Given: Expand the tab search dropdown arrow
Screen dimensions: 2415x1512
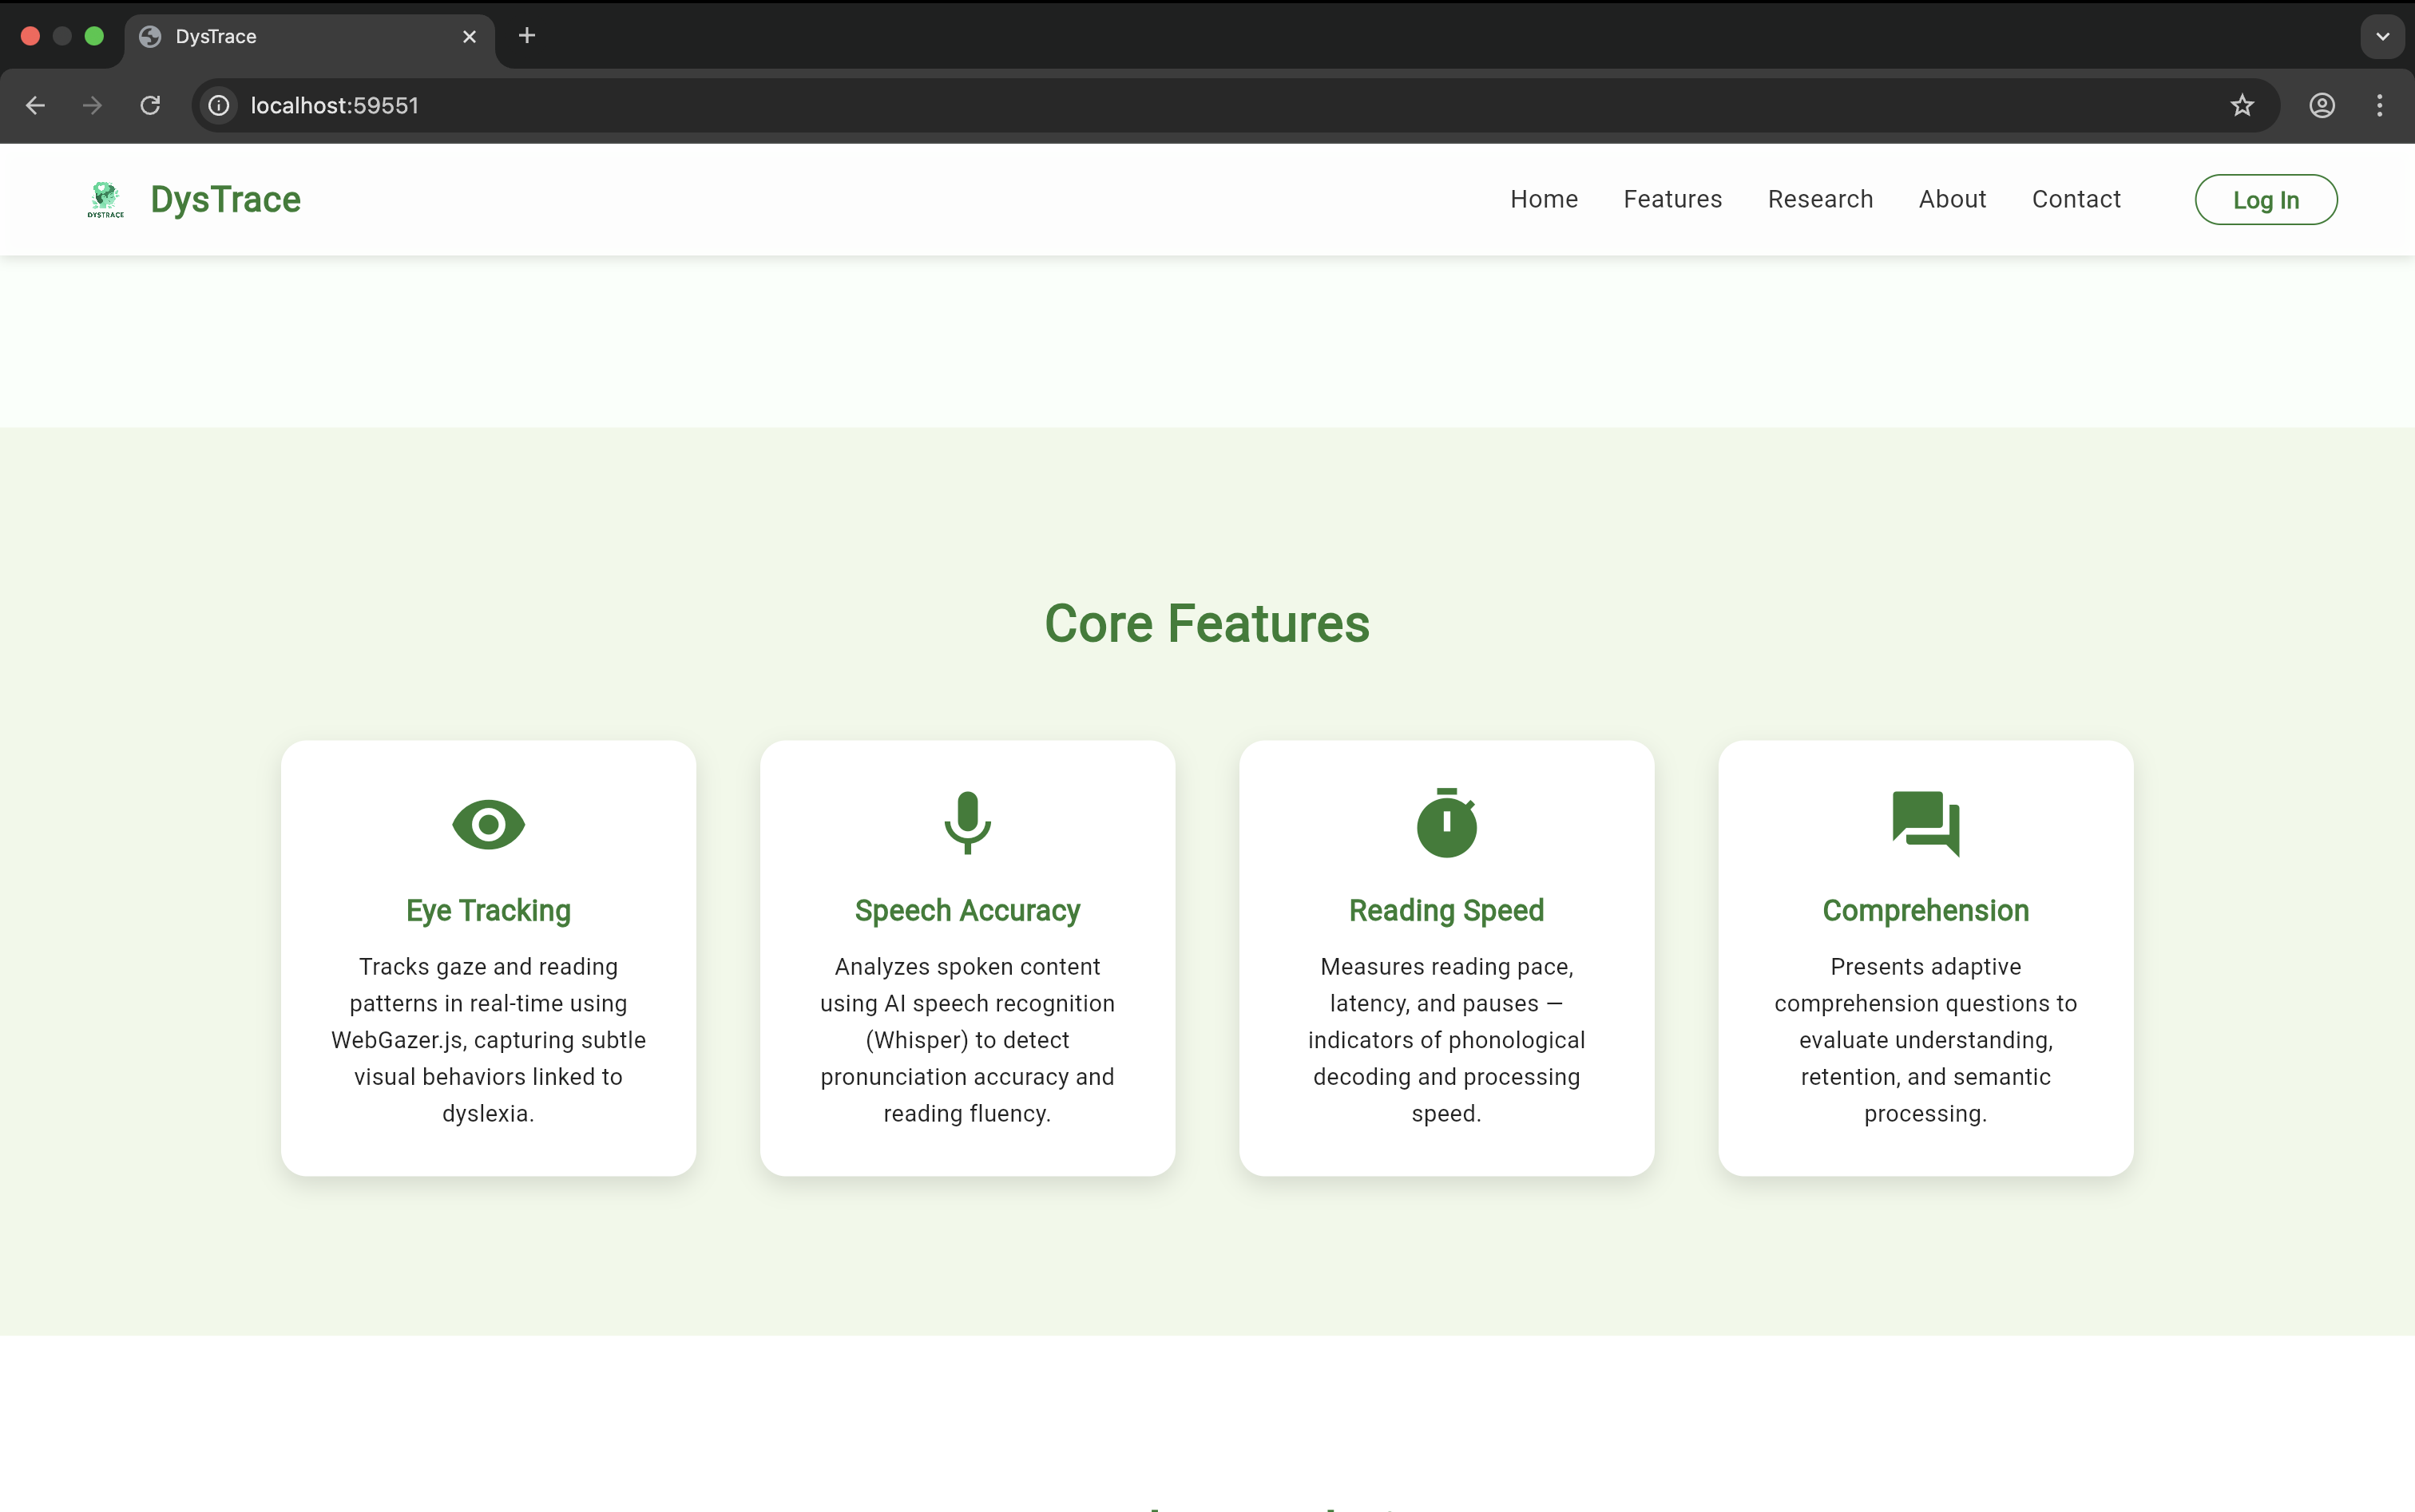Looking at the screenshot, I should [x=2382, y=37].
